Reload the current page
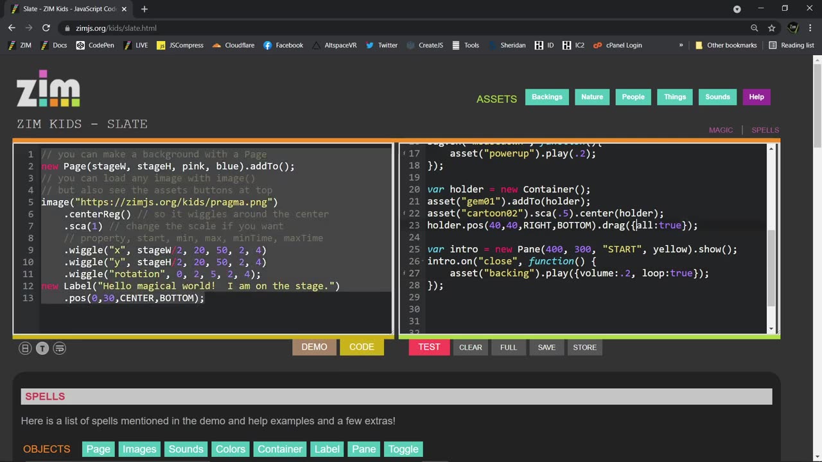Screen dimensions: 822x462 [46, 28]
